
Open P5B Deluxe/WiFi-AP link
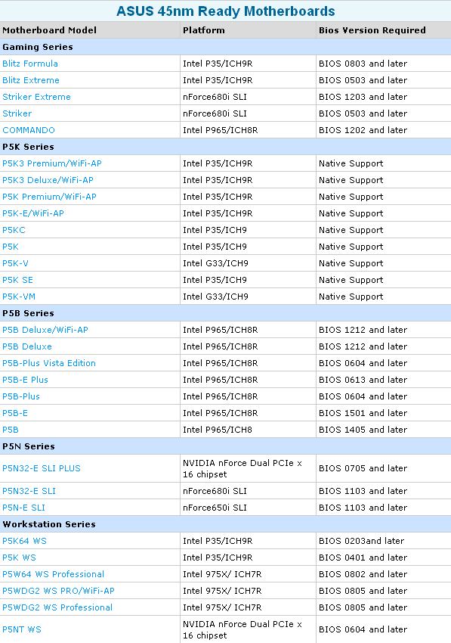[45, 330]
